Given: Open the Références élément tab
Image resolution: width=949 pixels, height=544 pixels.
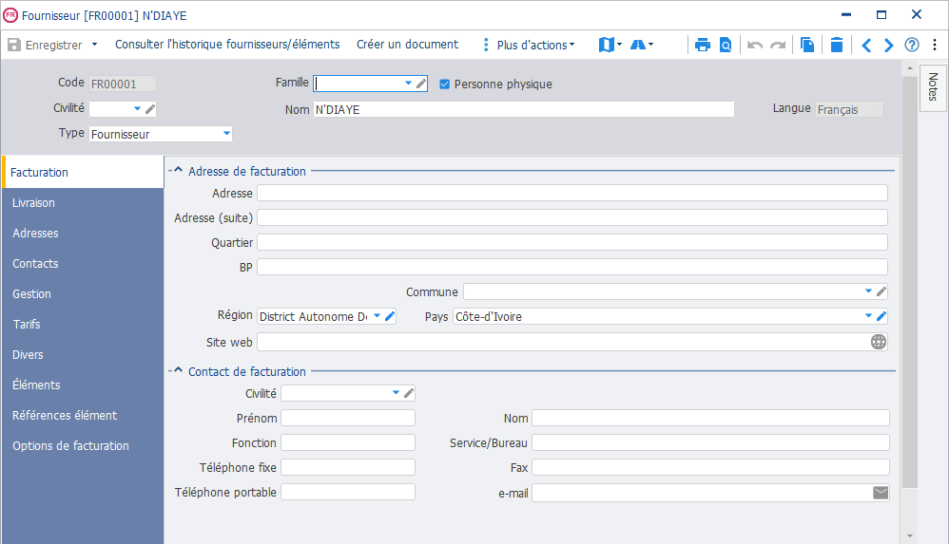Looking at the screenshot, I should click(83, 415).
